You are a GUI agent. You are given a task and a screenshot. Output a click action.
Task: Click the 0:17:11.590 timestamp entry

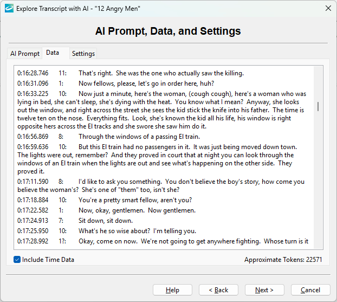(x=33, y=182)
